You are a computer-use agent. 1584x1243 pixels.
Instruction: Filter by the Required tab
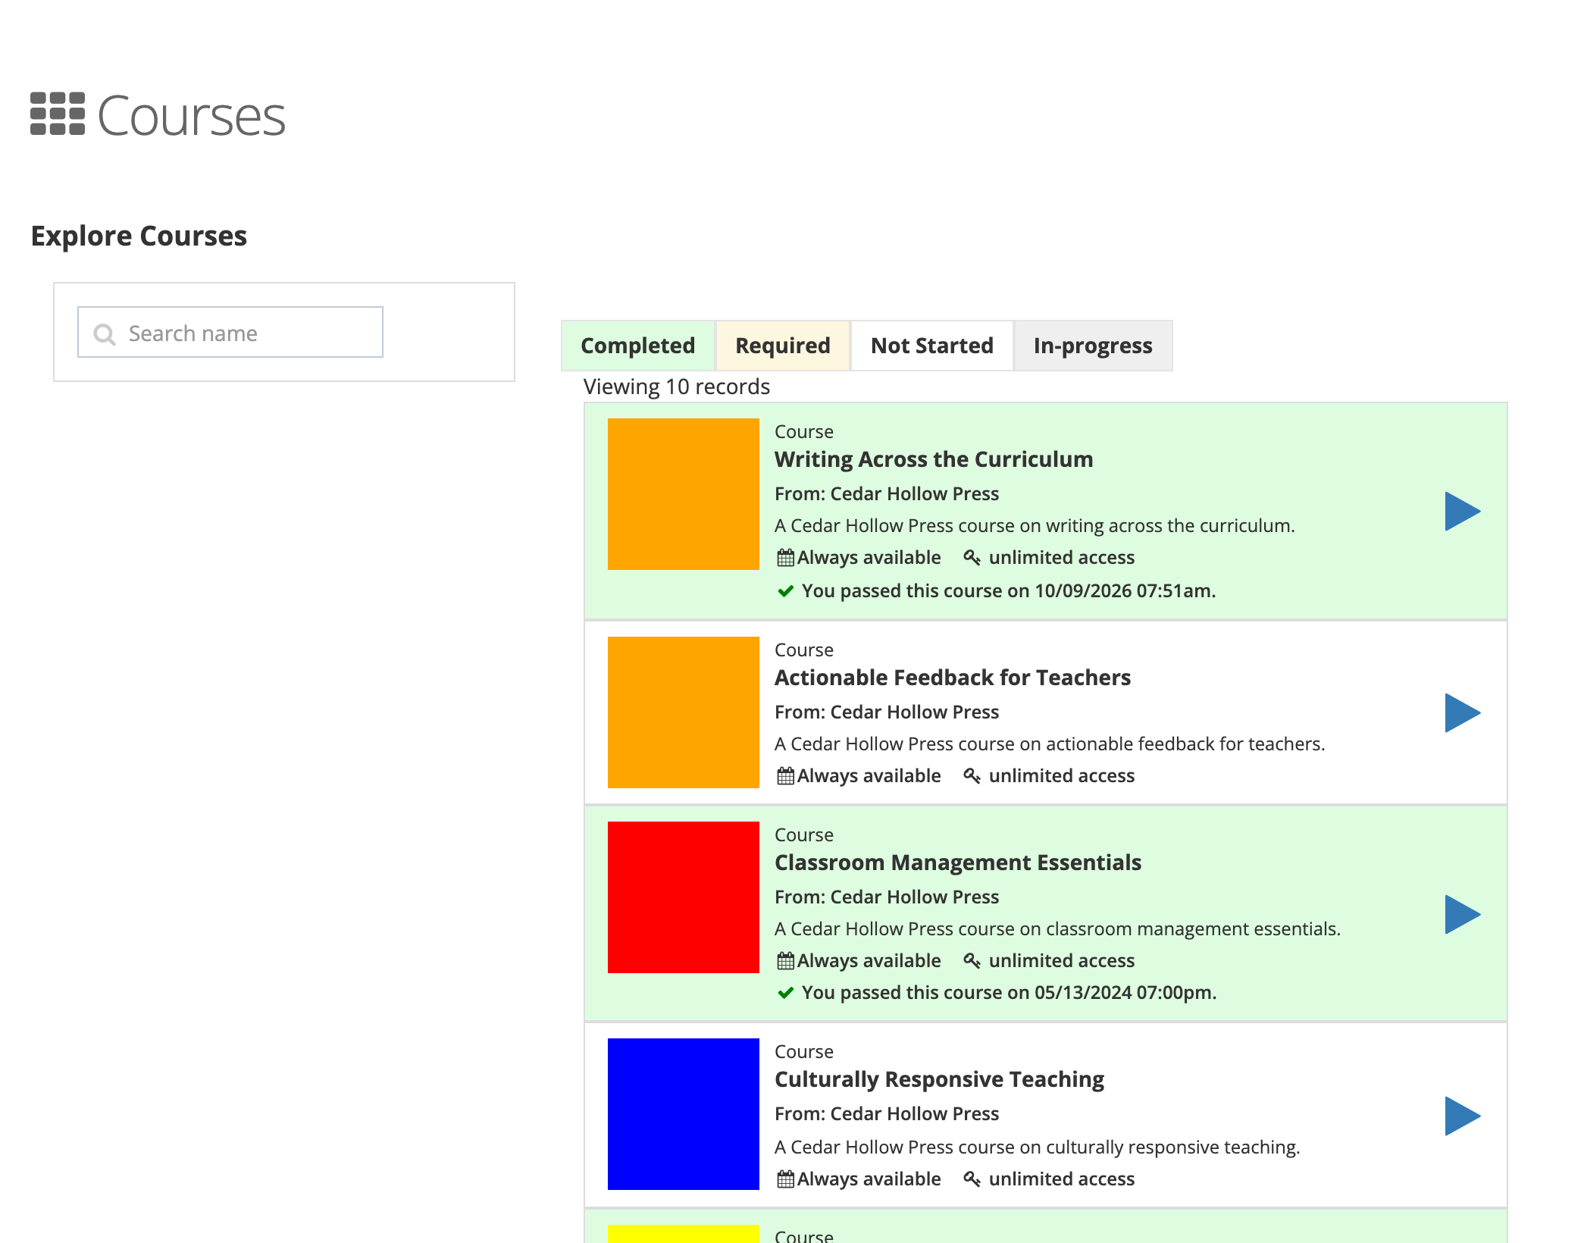(x=783, y=346)
